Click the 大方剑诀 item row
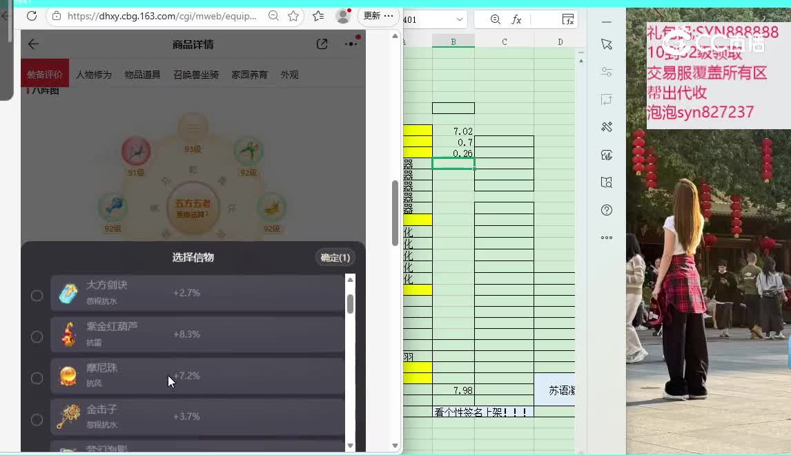Image resolution: width=791 pixels, height=456 pixels. [x=197, y=293]
